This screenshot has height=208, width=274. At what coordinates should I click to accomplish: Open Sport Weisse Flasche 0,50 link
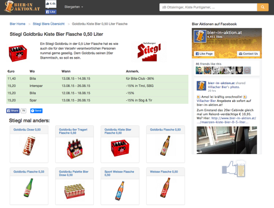119,173
